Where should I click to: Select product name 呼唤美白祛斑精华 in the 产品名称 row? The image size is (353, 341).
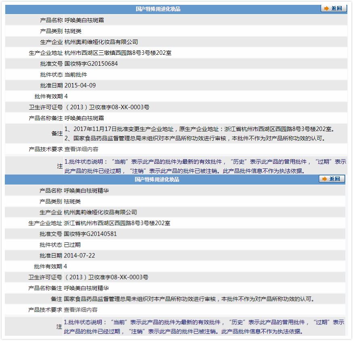[x=86, y=191]
